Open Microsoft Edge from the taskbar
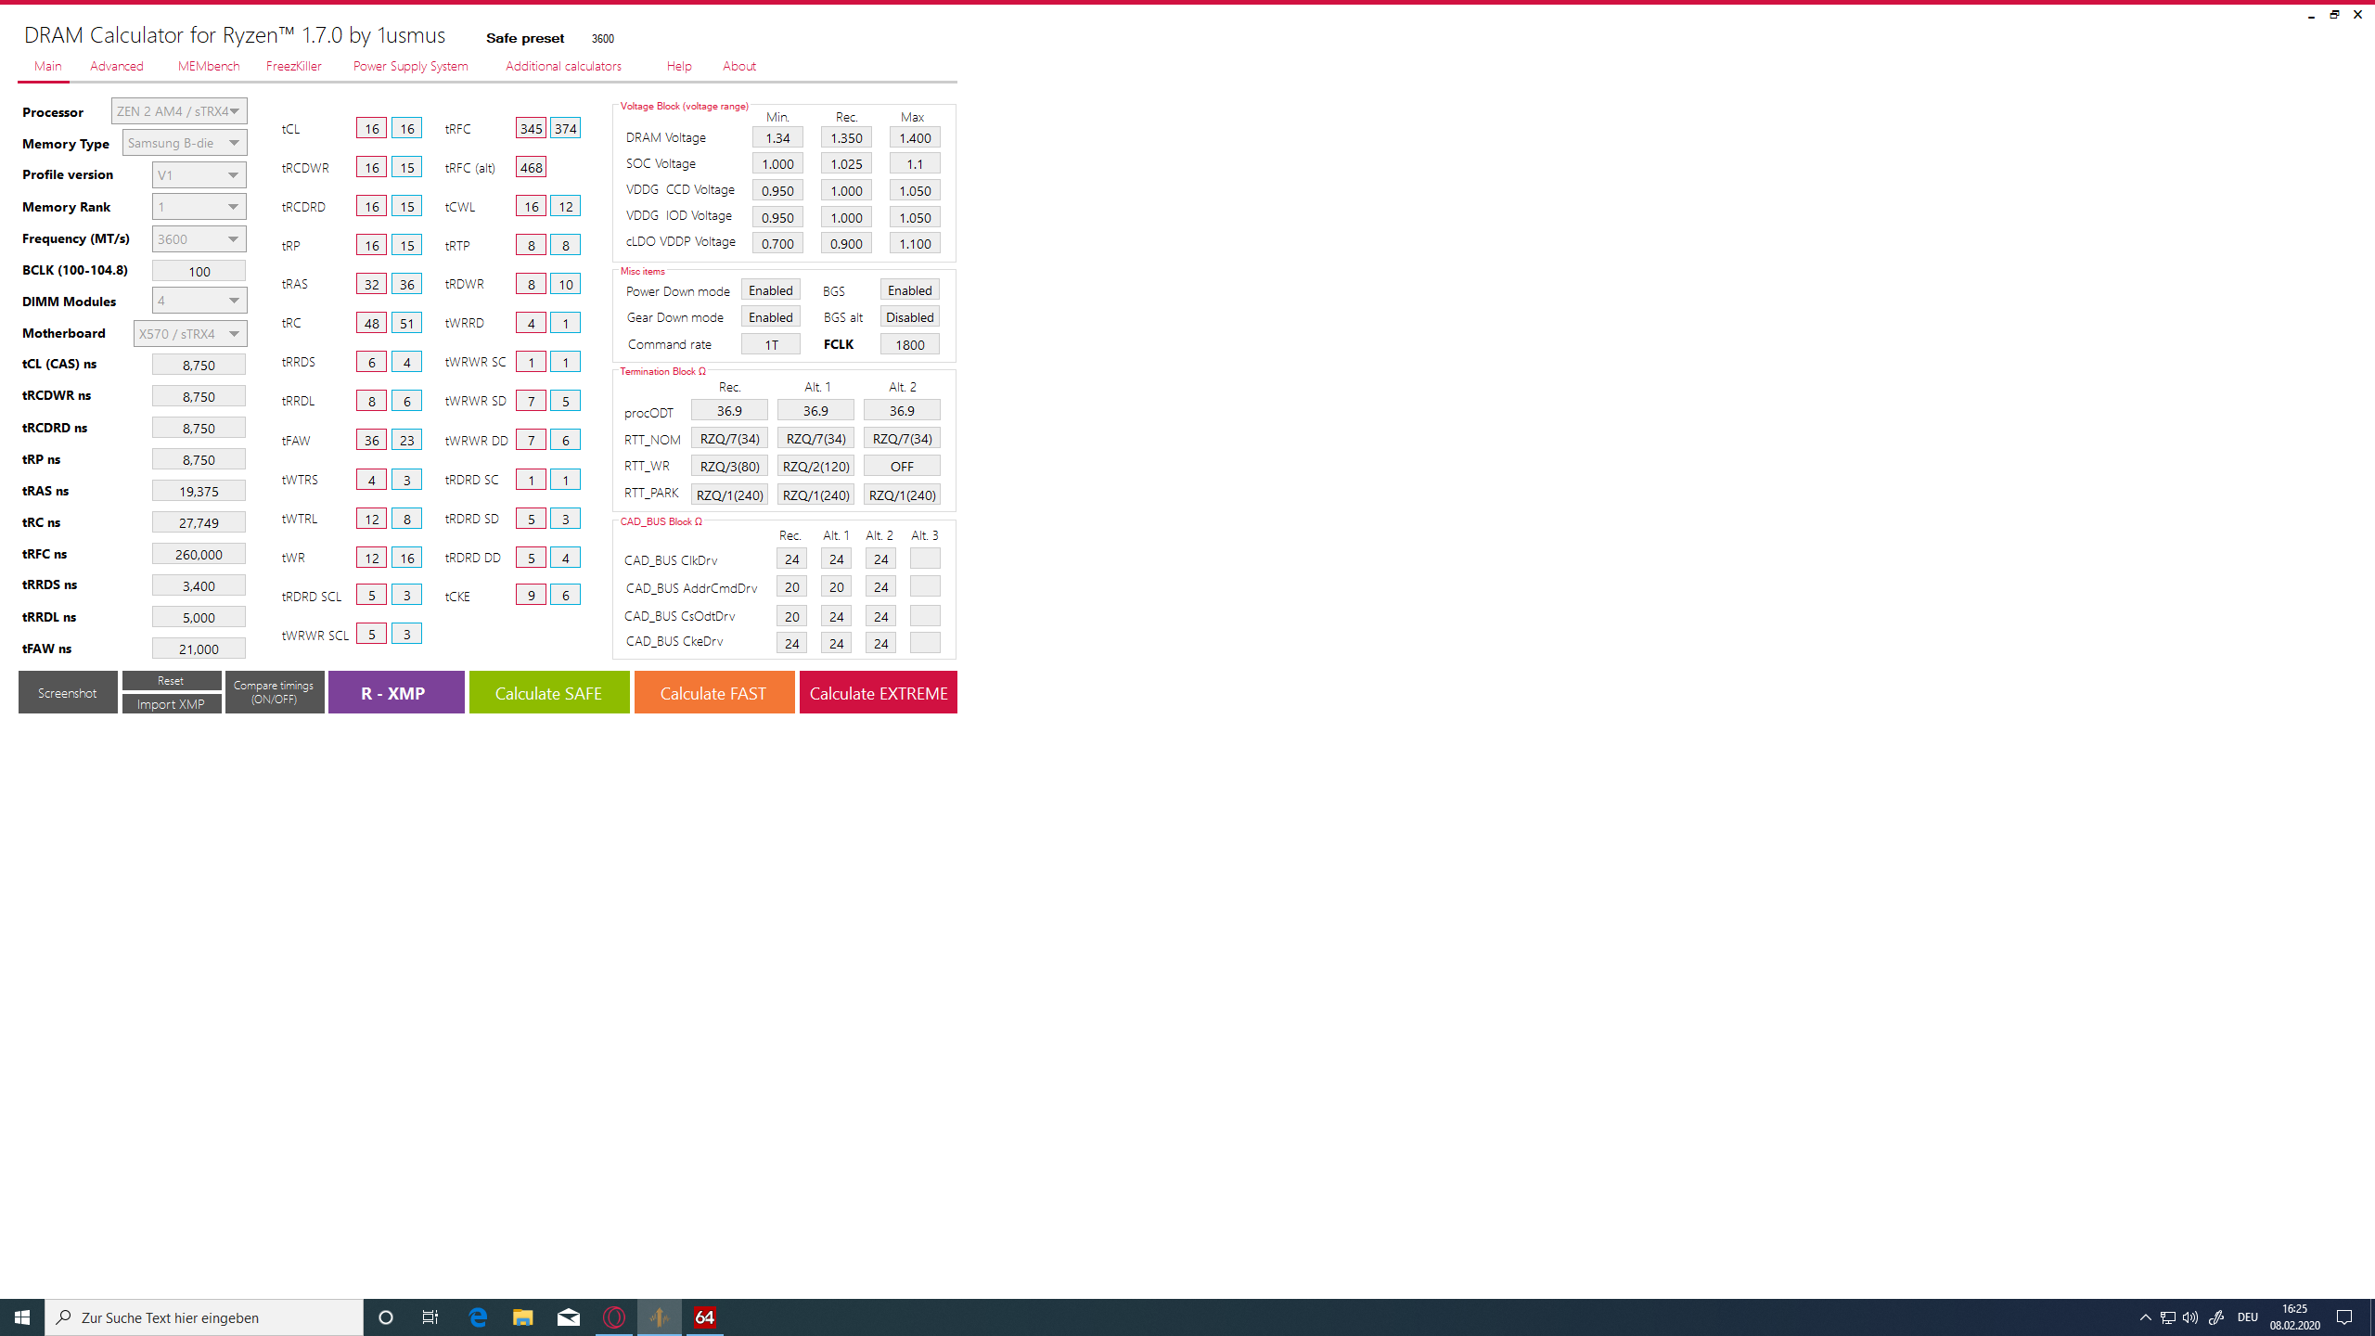The width and height of the screenshot is (2375, 1336). [x=478, y=1317]
